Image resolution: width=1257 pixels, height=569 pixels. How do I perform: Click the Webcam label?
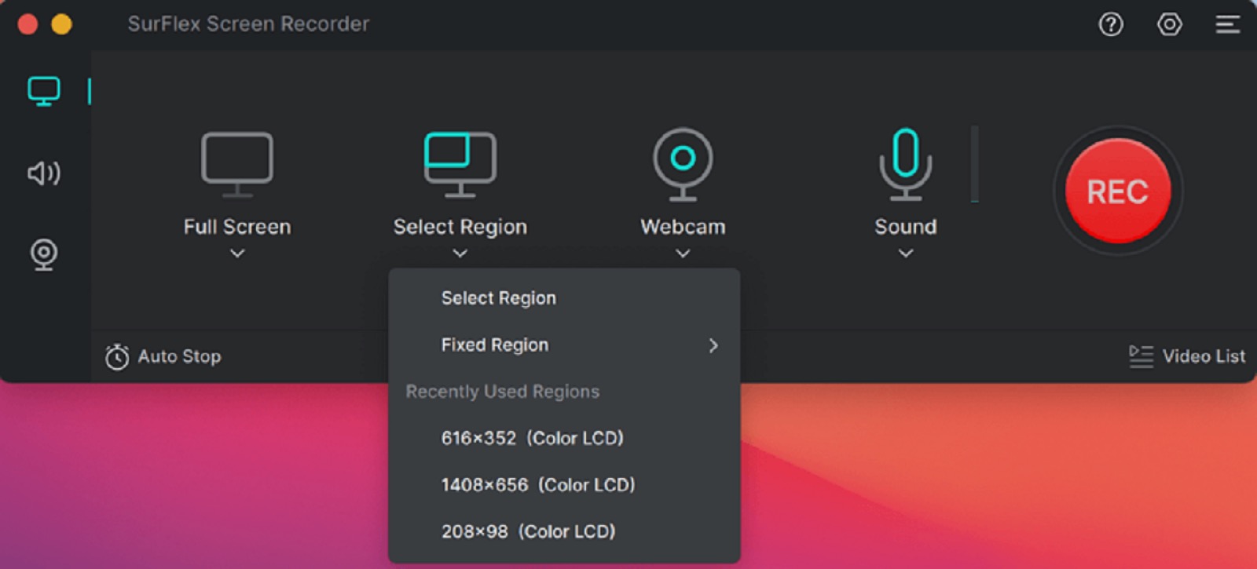pos(683,227)
